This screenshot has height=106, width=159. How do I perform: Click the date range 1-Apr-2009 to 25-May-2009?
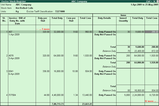(144, 5)
